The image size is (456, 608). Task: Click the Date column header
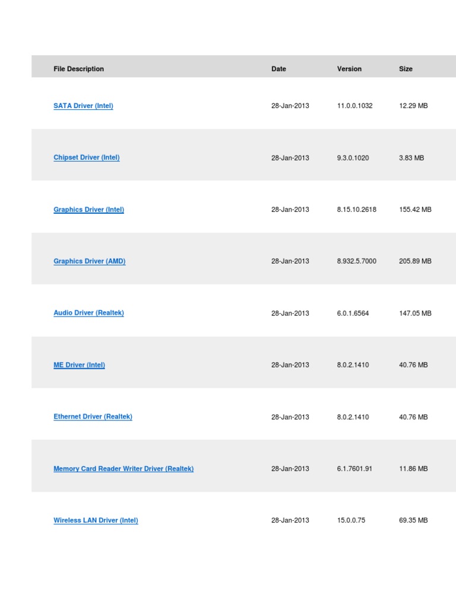click(278, 69)
